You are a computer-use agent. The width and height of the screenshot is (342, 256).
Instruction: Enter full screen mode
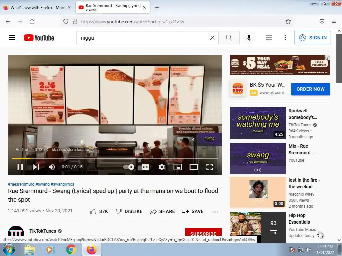pos(210,167)
